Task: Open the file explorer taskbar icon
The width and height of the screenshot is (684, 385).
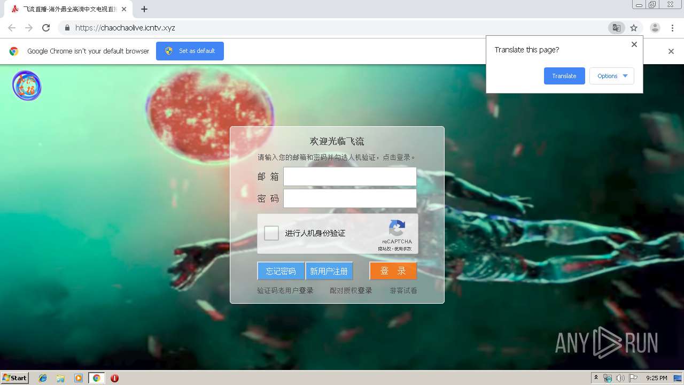Action: (x=60, y=378)
